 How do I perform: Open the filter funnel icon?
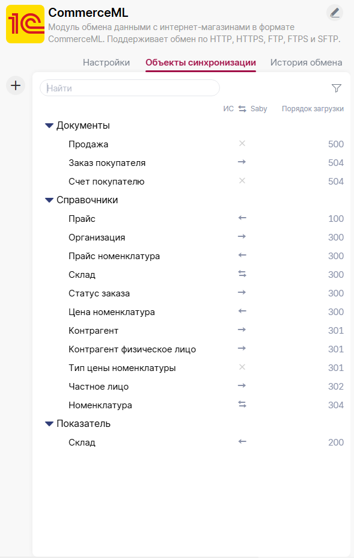coord(336,88)
